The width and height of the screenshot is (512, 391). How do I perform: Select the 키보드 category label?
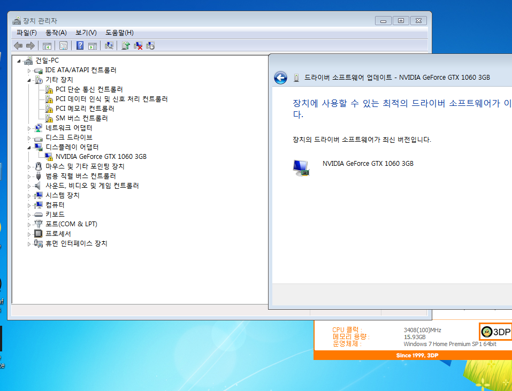pos(55,214)
